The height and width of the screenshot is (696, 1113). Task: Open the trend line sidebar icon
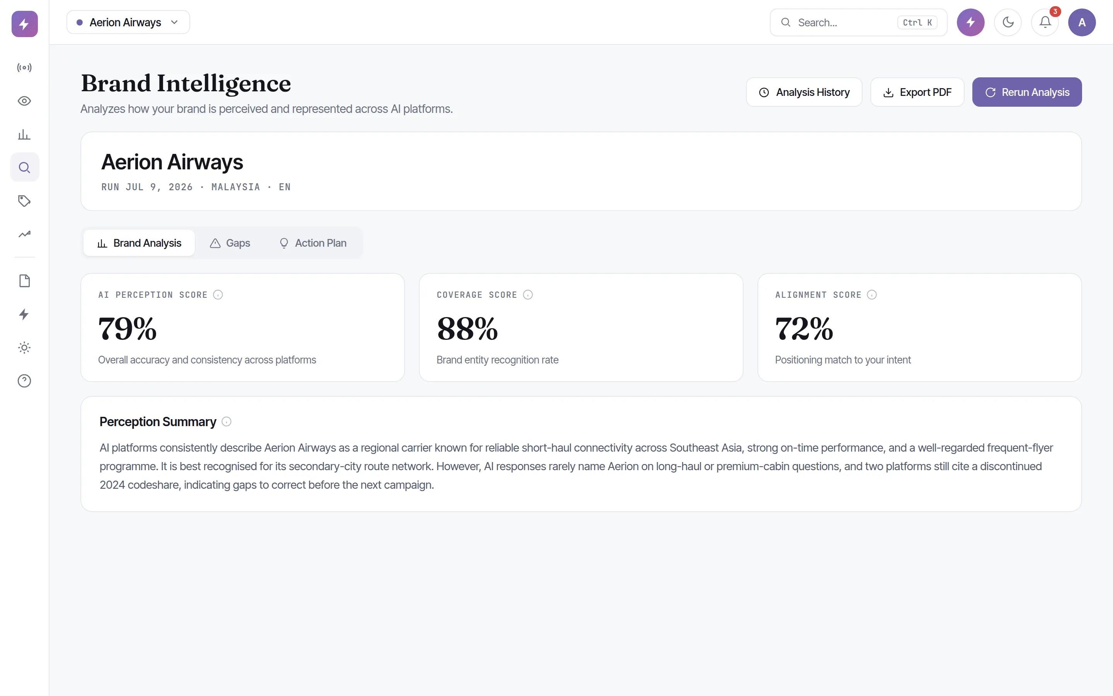(x=24, y=234)
